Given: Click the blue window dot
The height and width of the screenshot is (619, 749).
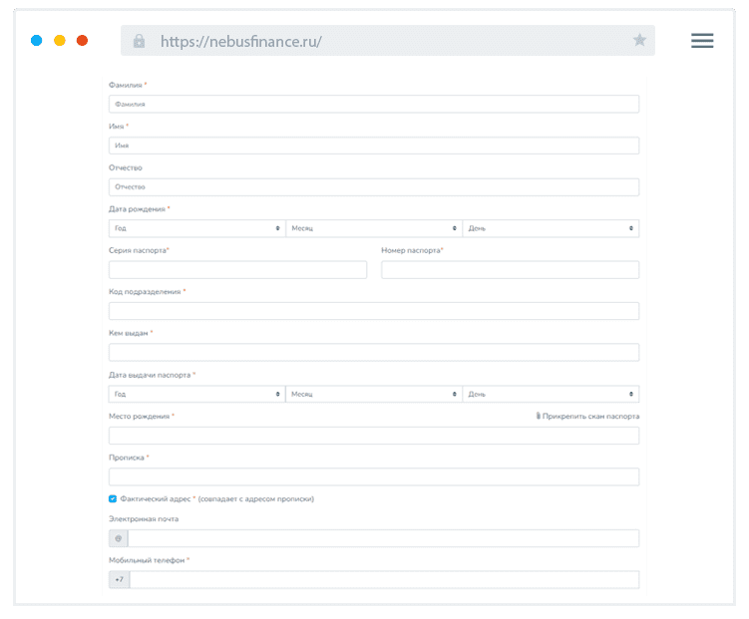Looking at the screenshot, I should coord(37,41).
